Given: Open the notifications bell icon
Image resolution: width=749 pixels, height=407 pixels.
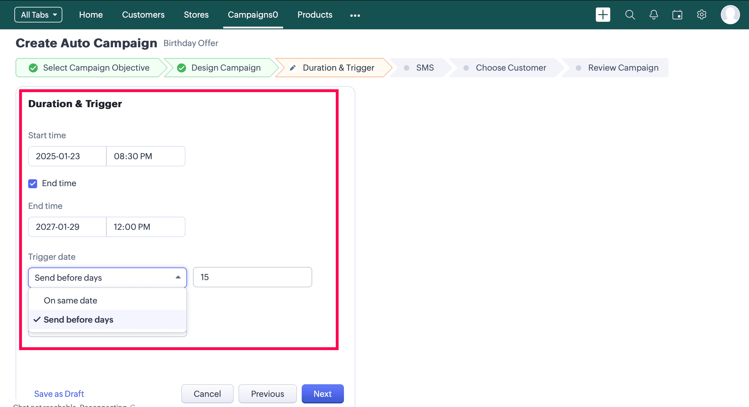Looking at the screenshot, I should [x=654, y=15].
